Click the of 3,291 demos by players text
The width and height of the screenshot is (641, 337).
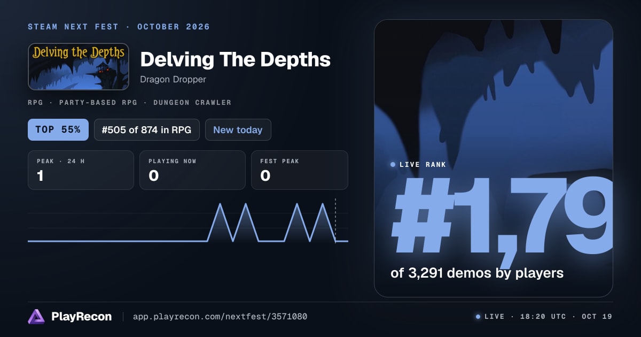(x=477, y=273)
